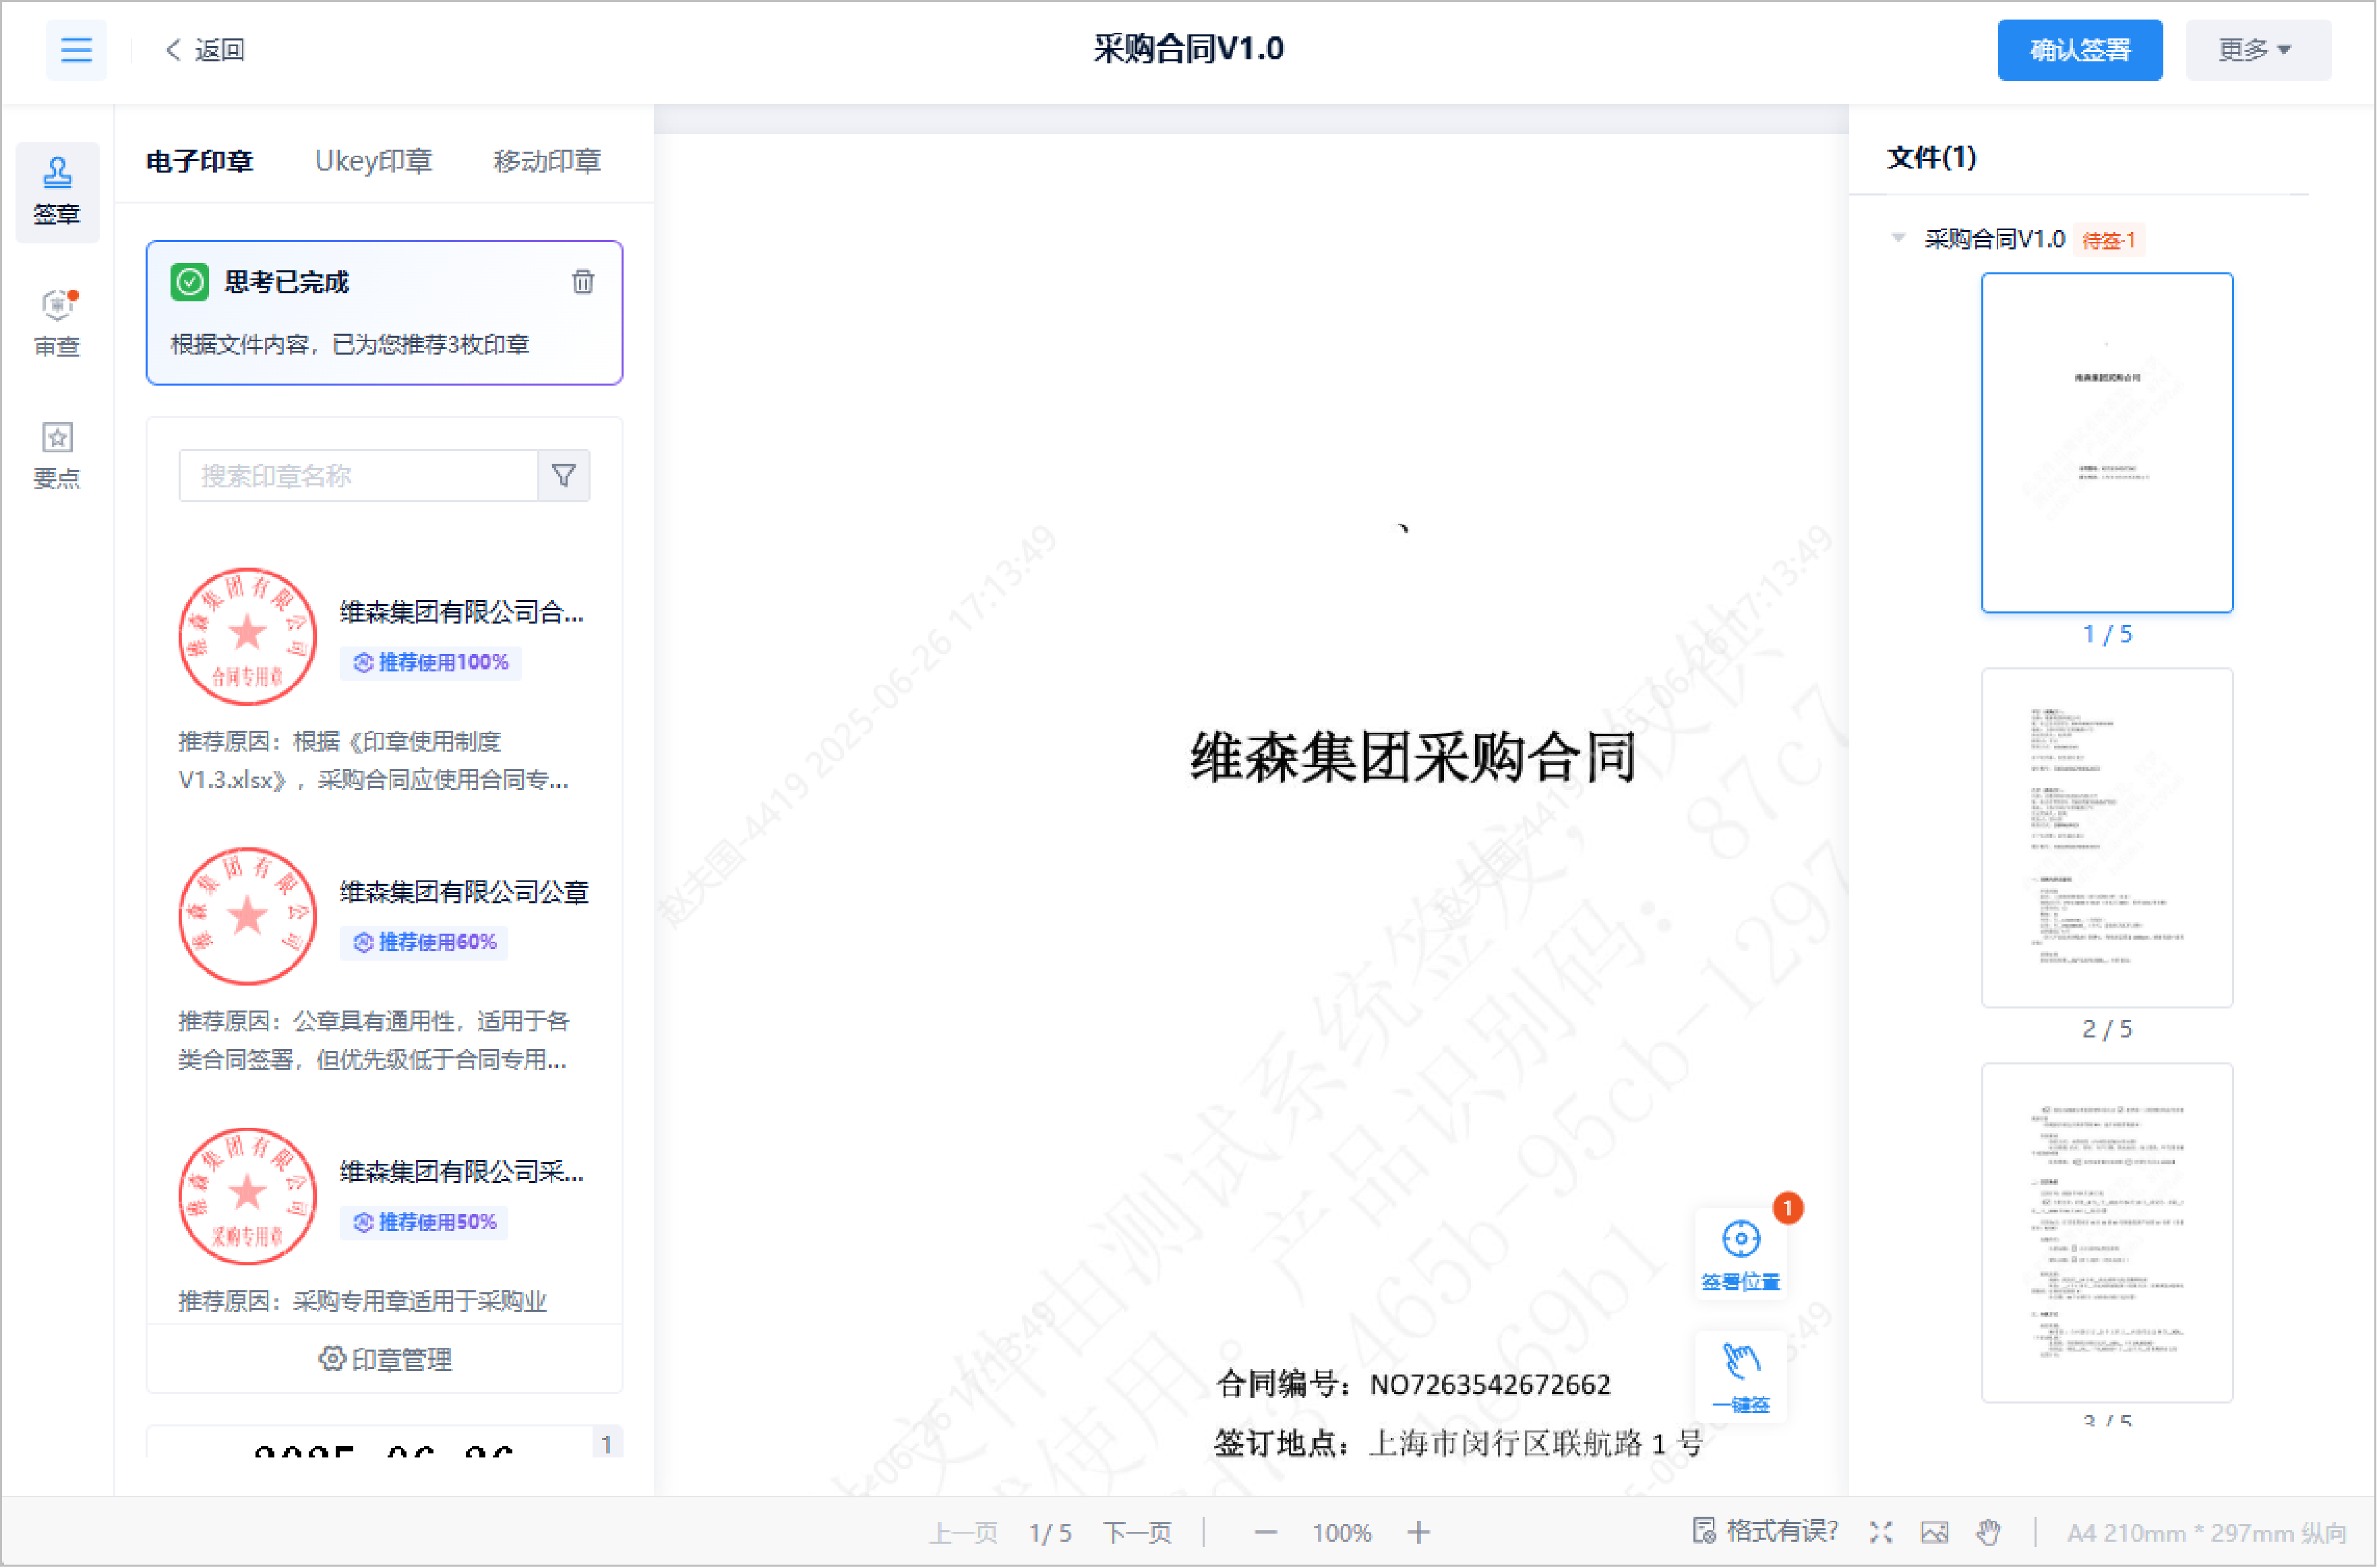Select the page 2 / 5 thumbnail
Screen dimensions: 2377x1568
2106,838
